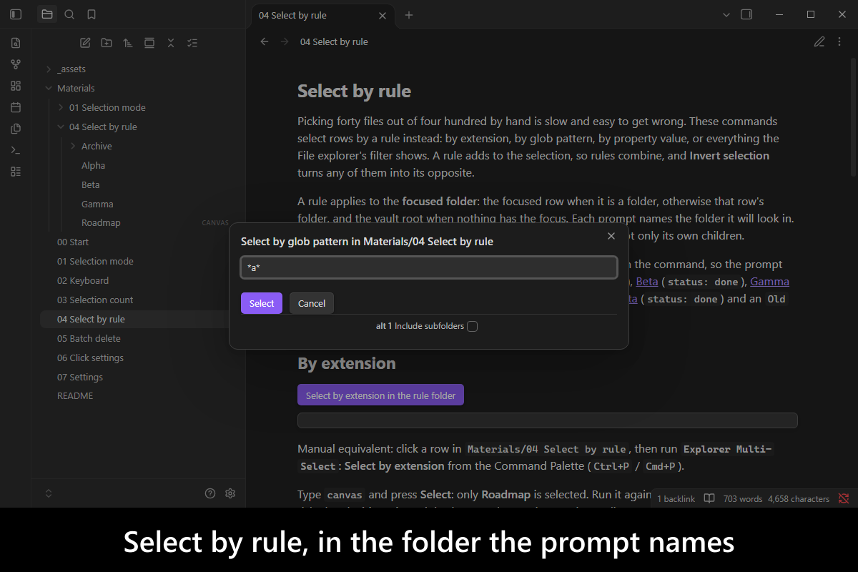Close the dialog with the X icon
Image resolution: width=858 pixels, height=572 pixels.
pos(611,236)
